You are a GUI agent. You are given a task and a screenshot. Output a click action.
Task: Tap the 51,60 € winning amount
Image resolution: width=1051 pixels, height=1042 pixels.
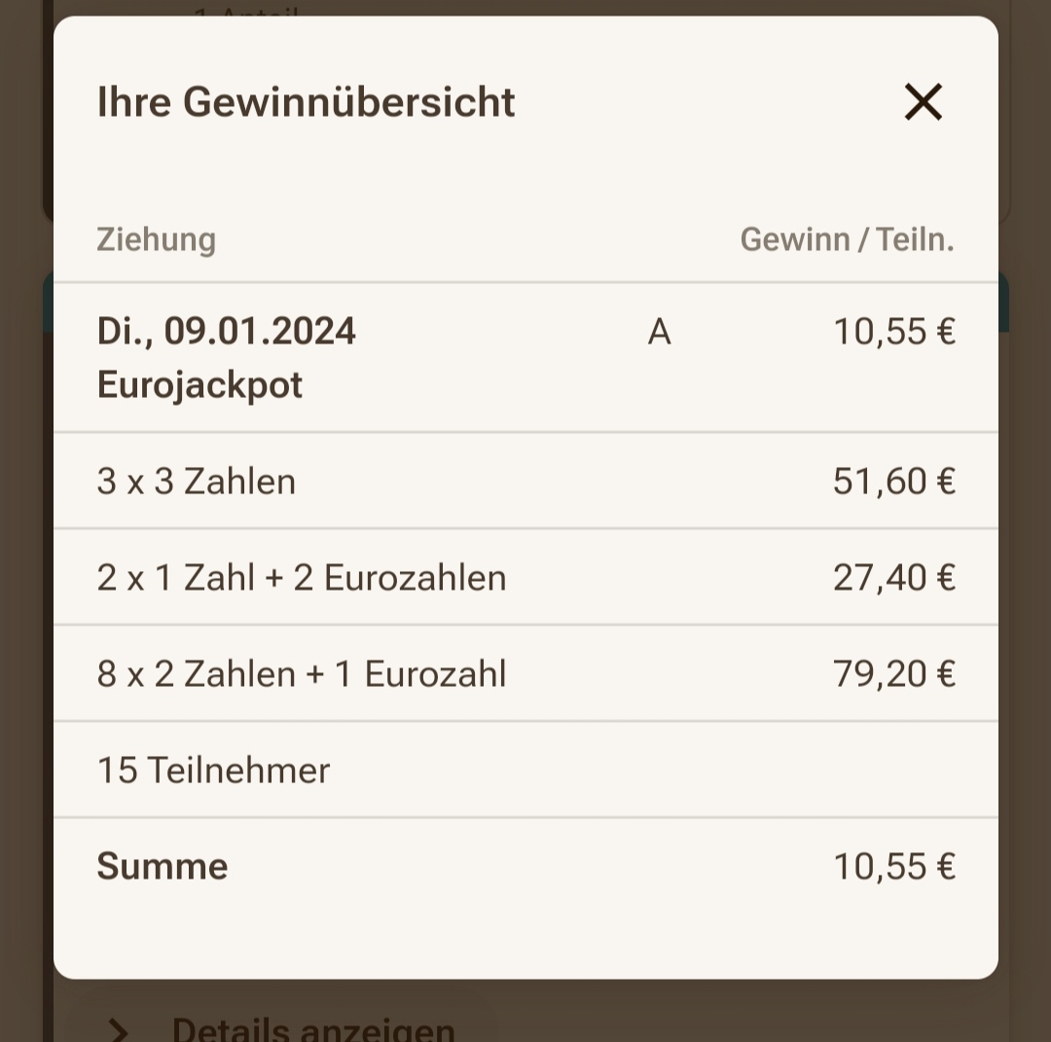click(x=894, y=482)
